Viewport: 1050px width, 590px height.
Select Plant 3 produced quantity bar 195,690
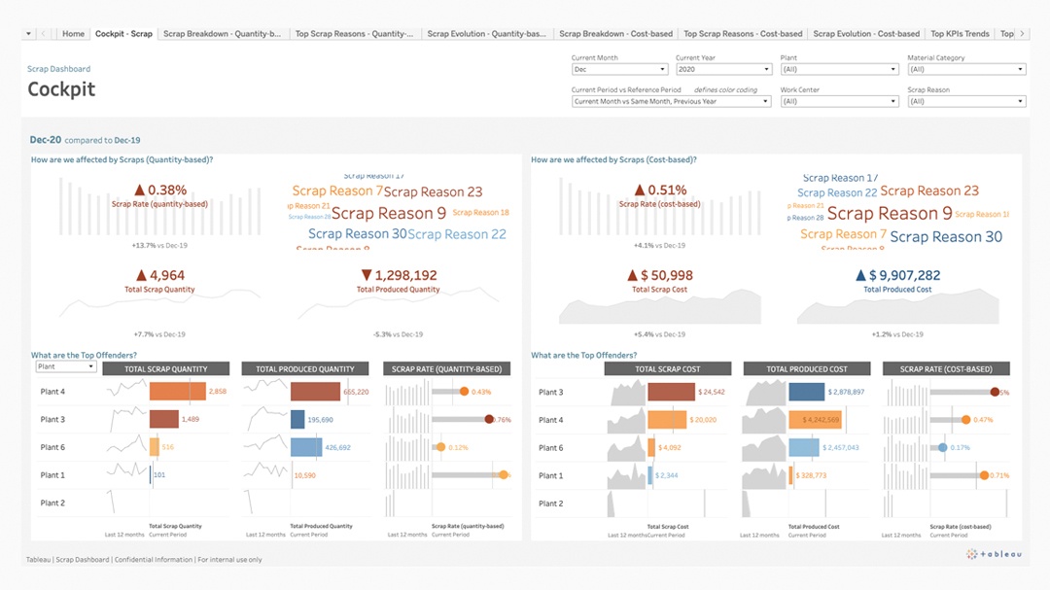(298, 419)
